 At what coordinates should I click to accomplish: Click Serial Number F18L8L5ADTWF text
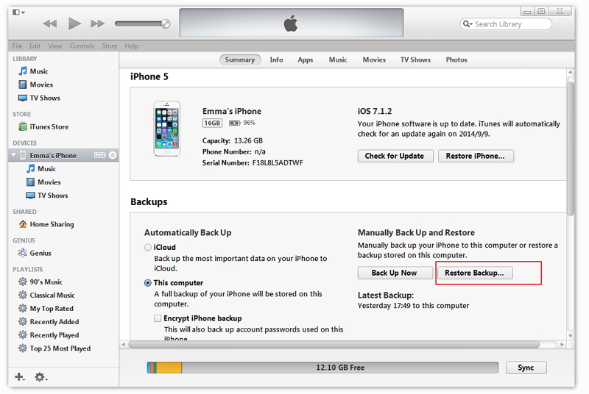(253, 162)
